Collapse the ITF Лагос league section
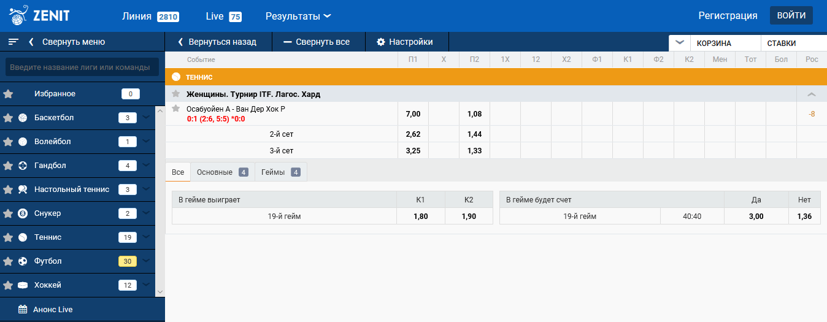Viewport: 827px width, 322px height. coord(812,94)
